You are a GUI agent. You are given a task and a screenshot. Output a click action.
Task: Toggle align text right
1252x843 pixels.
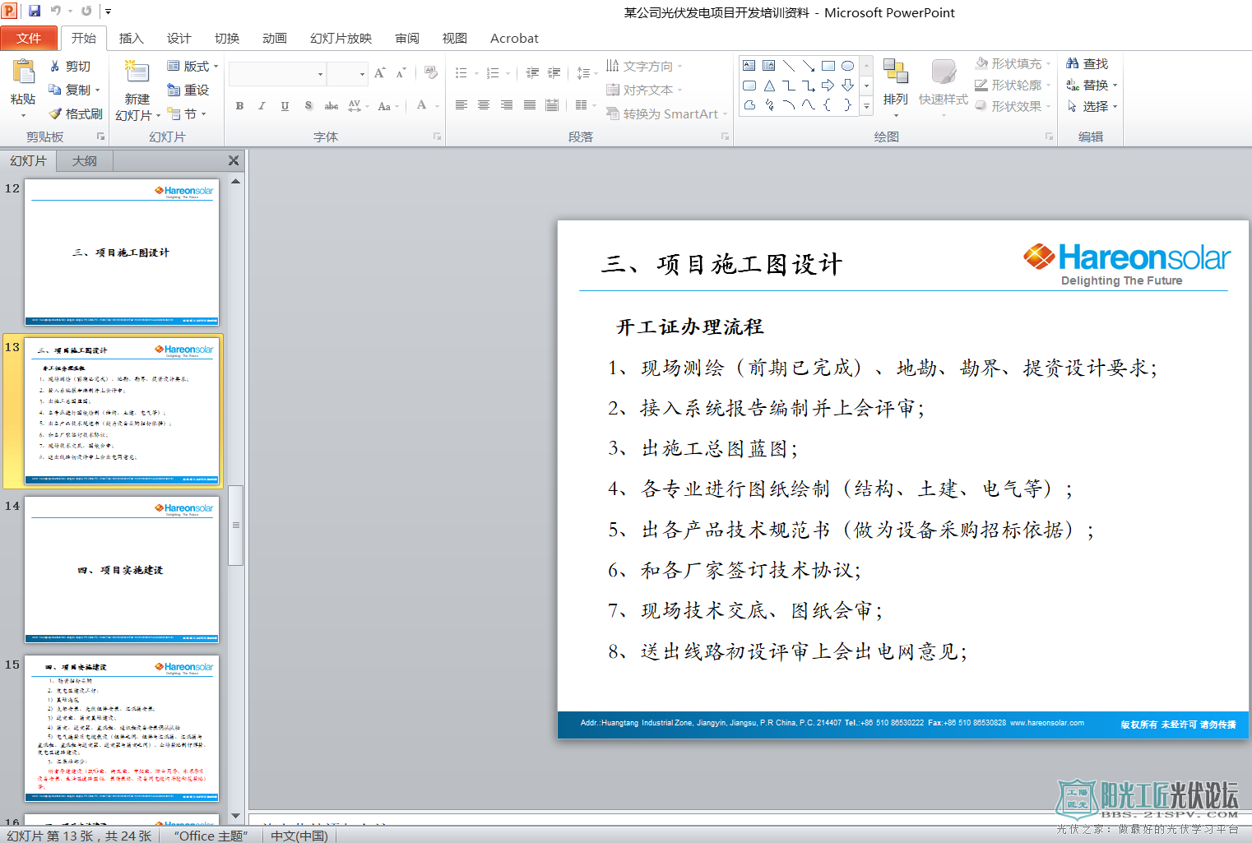(x=507, y=105)
